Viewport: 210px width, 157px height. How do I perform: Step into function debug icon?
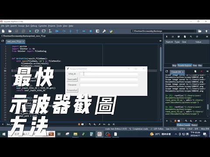point(70,31)
